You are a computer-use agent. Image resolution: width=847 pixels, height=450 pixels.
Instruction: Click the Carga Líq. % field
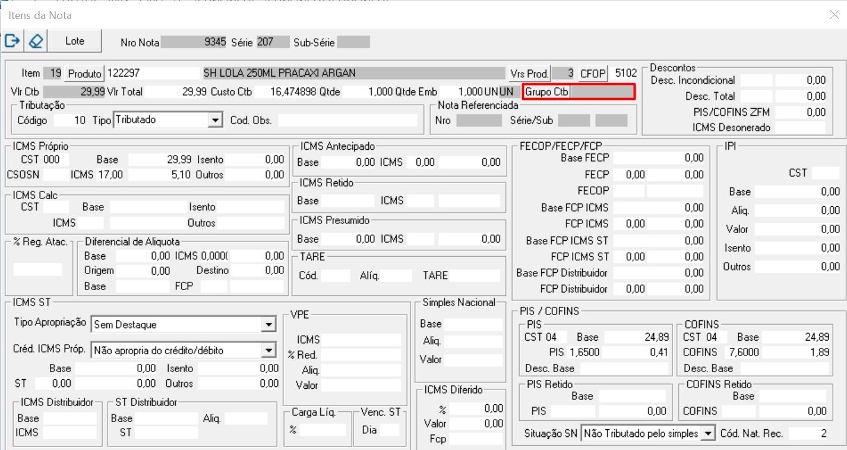tap(323, 430)
